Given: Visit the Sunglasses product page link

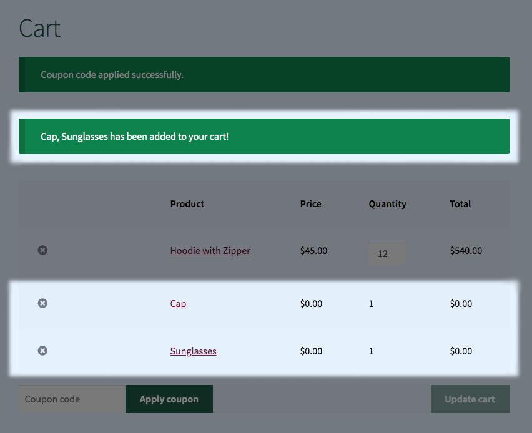Looking at the screenshot, I should coord(193,351).
